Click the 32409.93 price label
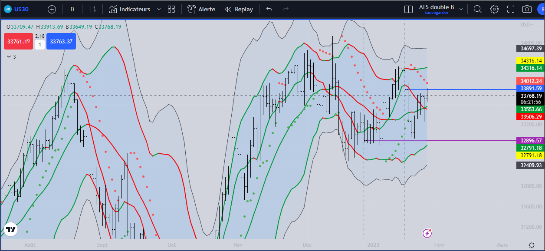Image resolution: width=545 pixels, height=251 pixels. coord(530,165)
